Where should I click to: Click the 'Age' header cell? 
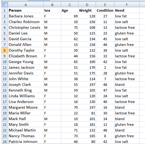click(x=70, y=10)
